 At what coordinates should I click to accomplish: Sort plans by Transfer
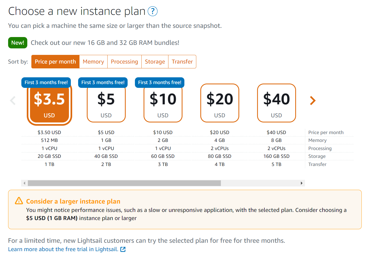point(182,62)
